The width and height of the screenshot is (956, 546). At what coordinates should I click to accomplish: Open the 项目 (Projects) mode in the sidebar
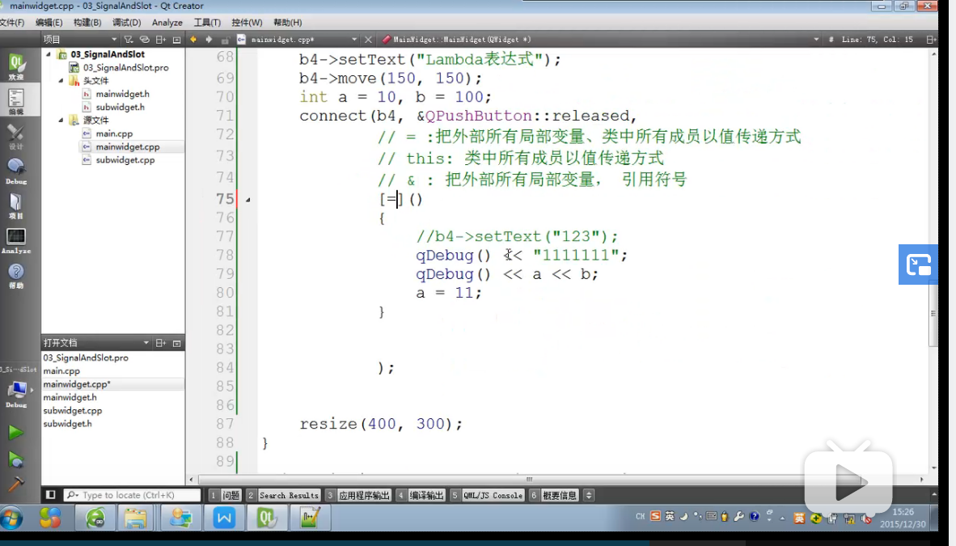coord(16,206)
